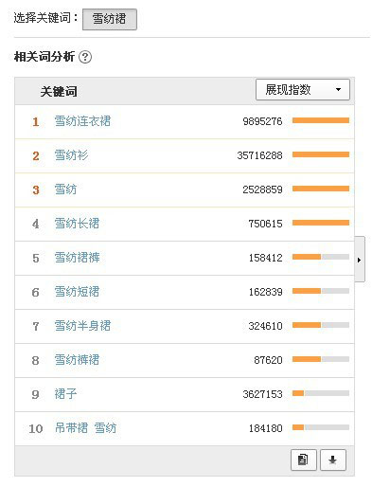This screenshot has width=372, height=487.
Task: Click the copy list icon at table bottom
Action: [x=303, y=460]
